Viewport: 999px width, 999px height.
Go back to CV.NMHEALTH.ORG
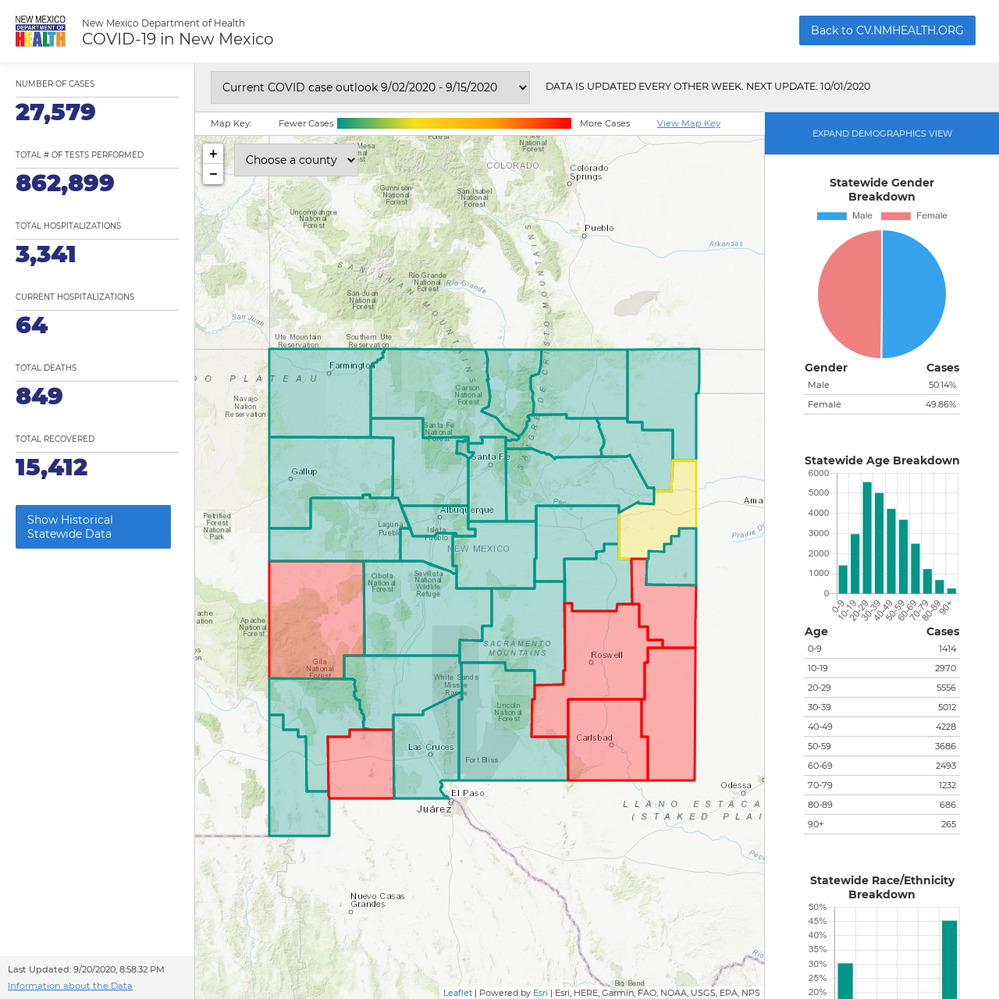coord(887,30)
